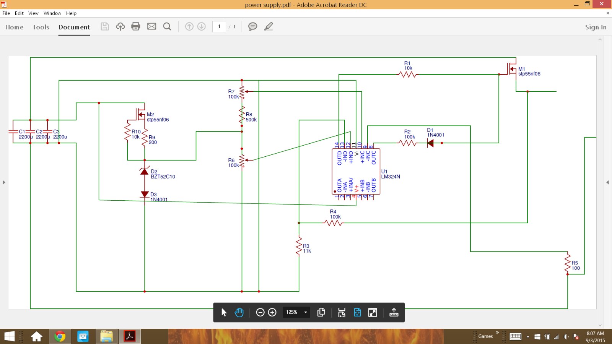Expand the right tools pane arrow
The image size is (612, 344).
point(607,182)
